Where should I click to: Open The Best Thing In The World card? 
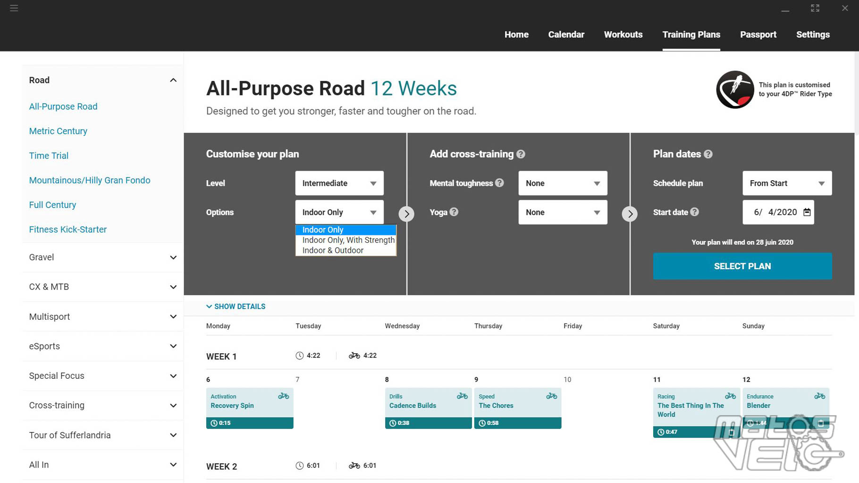click(697, 413)
